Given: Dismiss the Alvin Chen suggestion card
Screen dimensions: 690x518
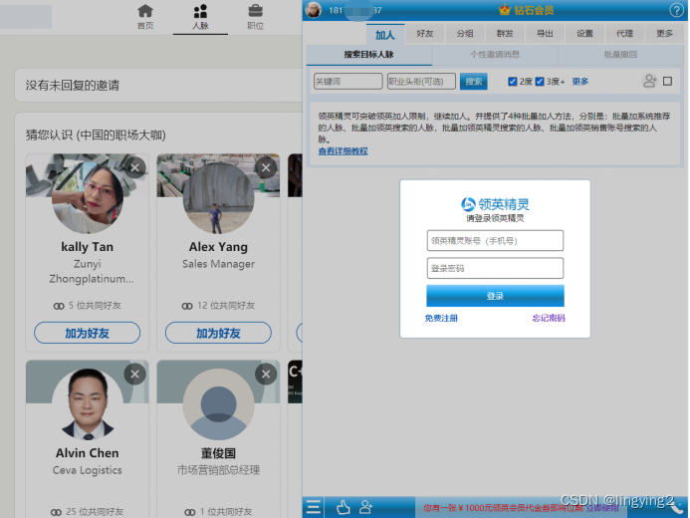Looking at the screenshot, I should point(134,375).
